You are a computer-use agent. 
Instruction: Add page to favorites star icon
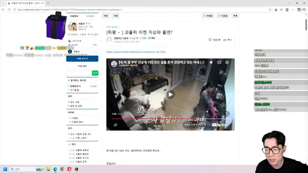(x=270, y=10)
